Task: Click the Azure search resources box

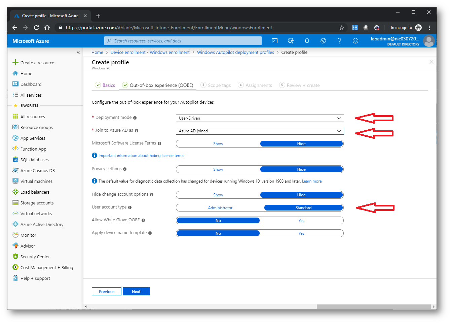Action: (x=183, y=41)
